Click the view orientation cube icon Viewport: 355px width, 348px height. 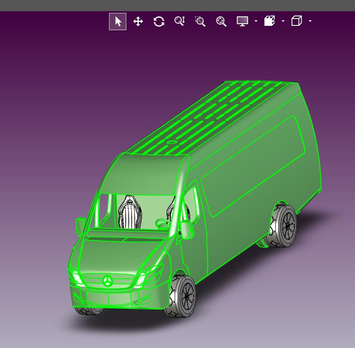pos(296,21)
